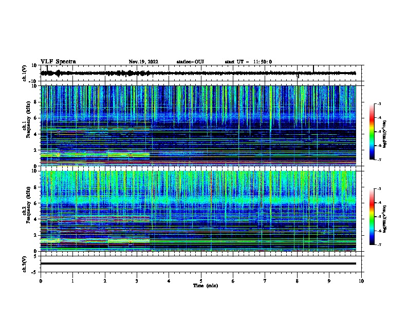
Task: Click the lower color scale bar
Action: (372, 217)
